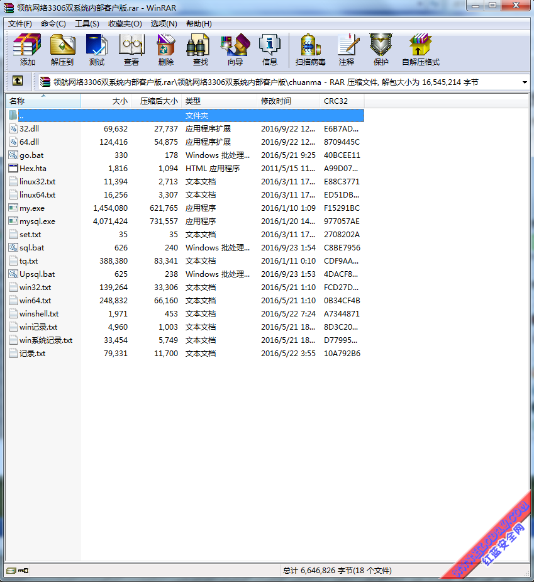Image resolution: width=534 pixels, height=582 pixels.
Task: Open the 选项(N) menu
Action: (164, 24)
